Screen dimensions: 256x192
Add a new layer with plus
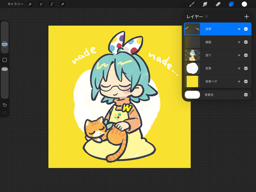tap(246, 17)
